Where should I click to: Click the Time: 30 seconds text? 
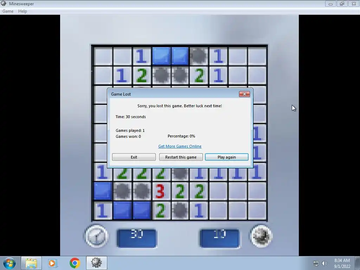[x=131, y=117]
